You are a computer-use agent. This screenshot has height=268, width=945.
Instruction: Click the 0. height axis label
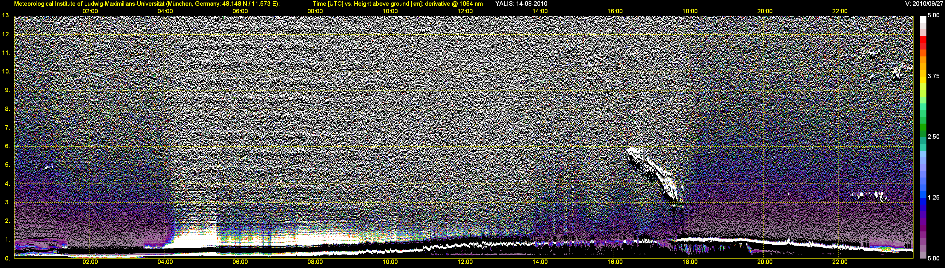coord(7,259)
